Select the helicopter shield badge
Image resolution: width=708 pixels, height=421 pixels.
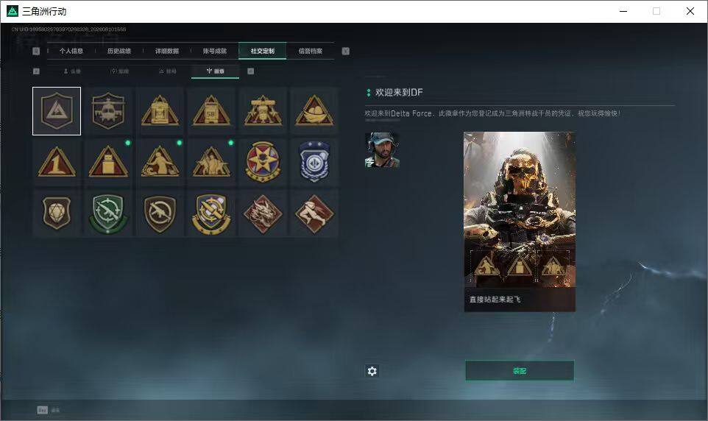point(108,111)
